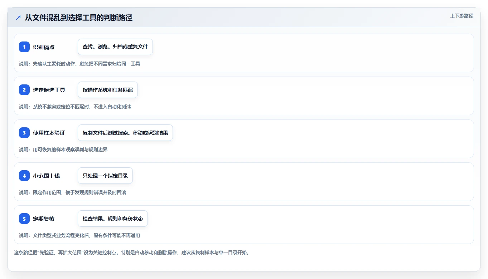Click the panel title 从文件混乱到选择工具的判断路径
This screenshot has height=279, width=488.
pos(79,18)
